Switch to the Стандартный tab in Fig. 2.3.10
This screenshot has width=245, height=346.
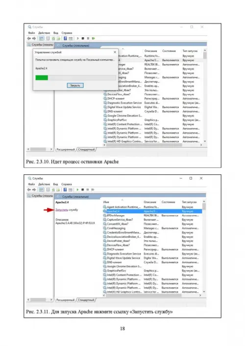coord(86,150)
